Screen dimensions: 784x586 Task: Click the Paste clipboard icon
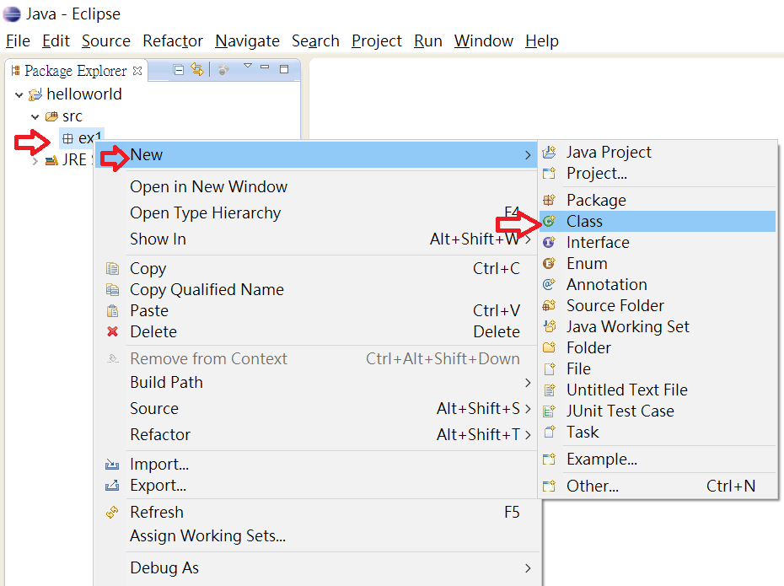[112, 310]
